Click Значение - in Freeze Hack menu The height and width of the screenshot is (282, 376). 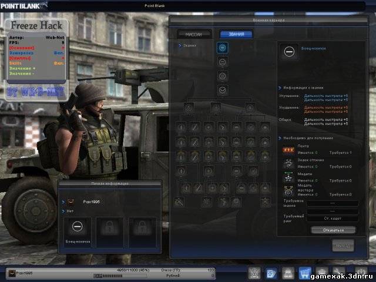point(22,73)
